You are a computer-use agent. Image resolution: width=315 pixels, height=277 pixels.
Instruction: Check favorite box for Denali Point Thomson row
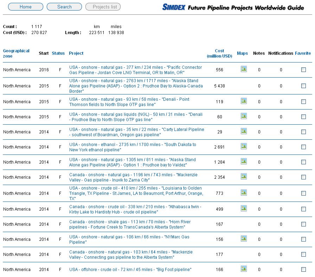coord(303,102)
